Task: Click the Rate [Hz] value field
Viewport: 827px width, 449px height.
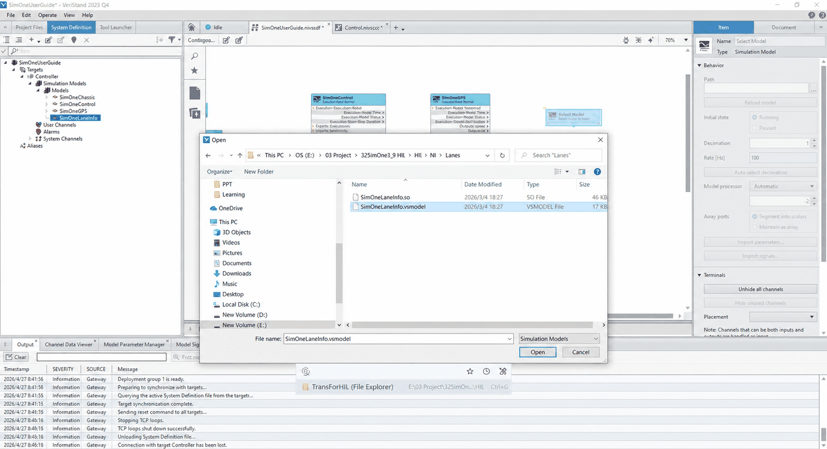Action: (x=783, y=158)
